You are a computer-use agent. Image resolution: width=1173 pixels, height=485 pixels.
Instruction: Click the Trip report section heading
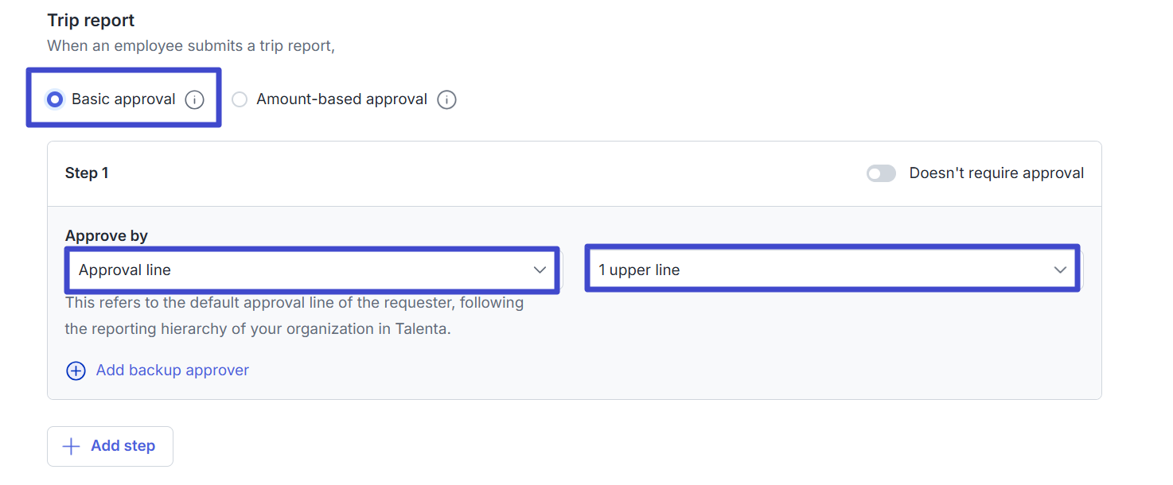91,21
